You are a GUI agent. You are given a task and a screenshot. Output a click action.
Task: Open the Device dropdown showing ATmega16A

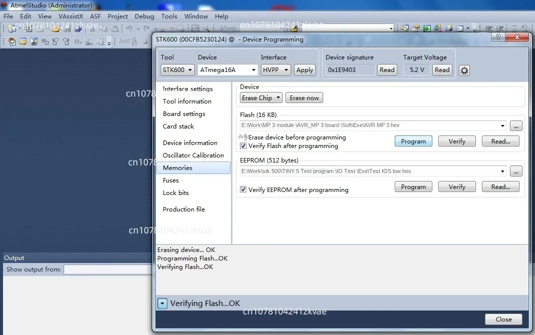[227, 70]
